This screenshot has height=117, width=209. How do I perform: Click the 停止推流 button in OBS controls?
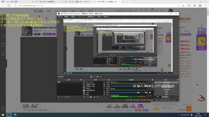[166, 82]
